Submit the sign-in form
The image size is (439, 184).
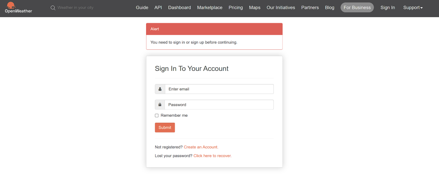coord(165,127)
